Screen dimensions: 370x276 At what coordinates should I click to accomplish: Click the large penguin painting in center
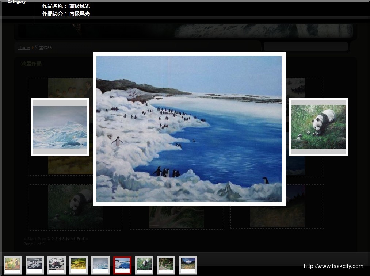coord(189,129)
